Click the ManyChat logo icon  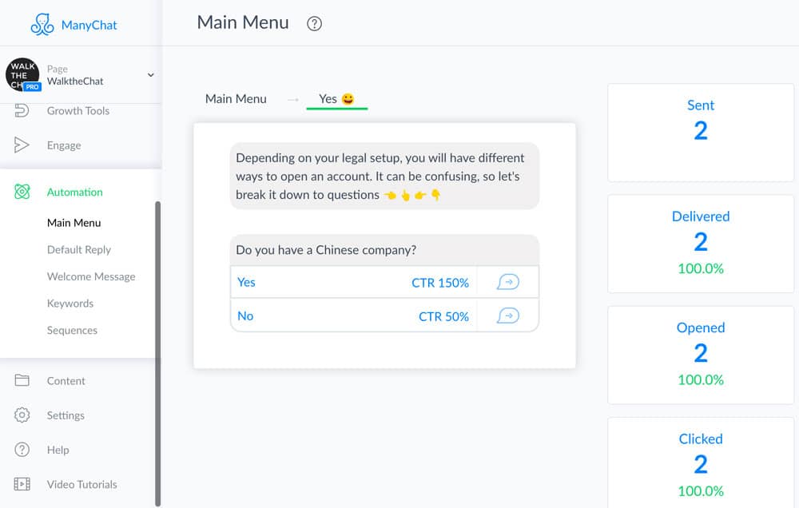[x=42, y=25]
